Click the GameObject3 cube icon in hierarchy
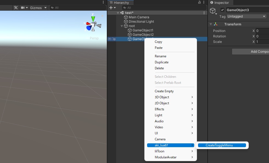Image resolution: width=269 pixels, height=163 pixels. point(130,39)
